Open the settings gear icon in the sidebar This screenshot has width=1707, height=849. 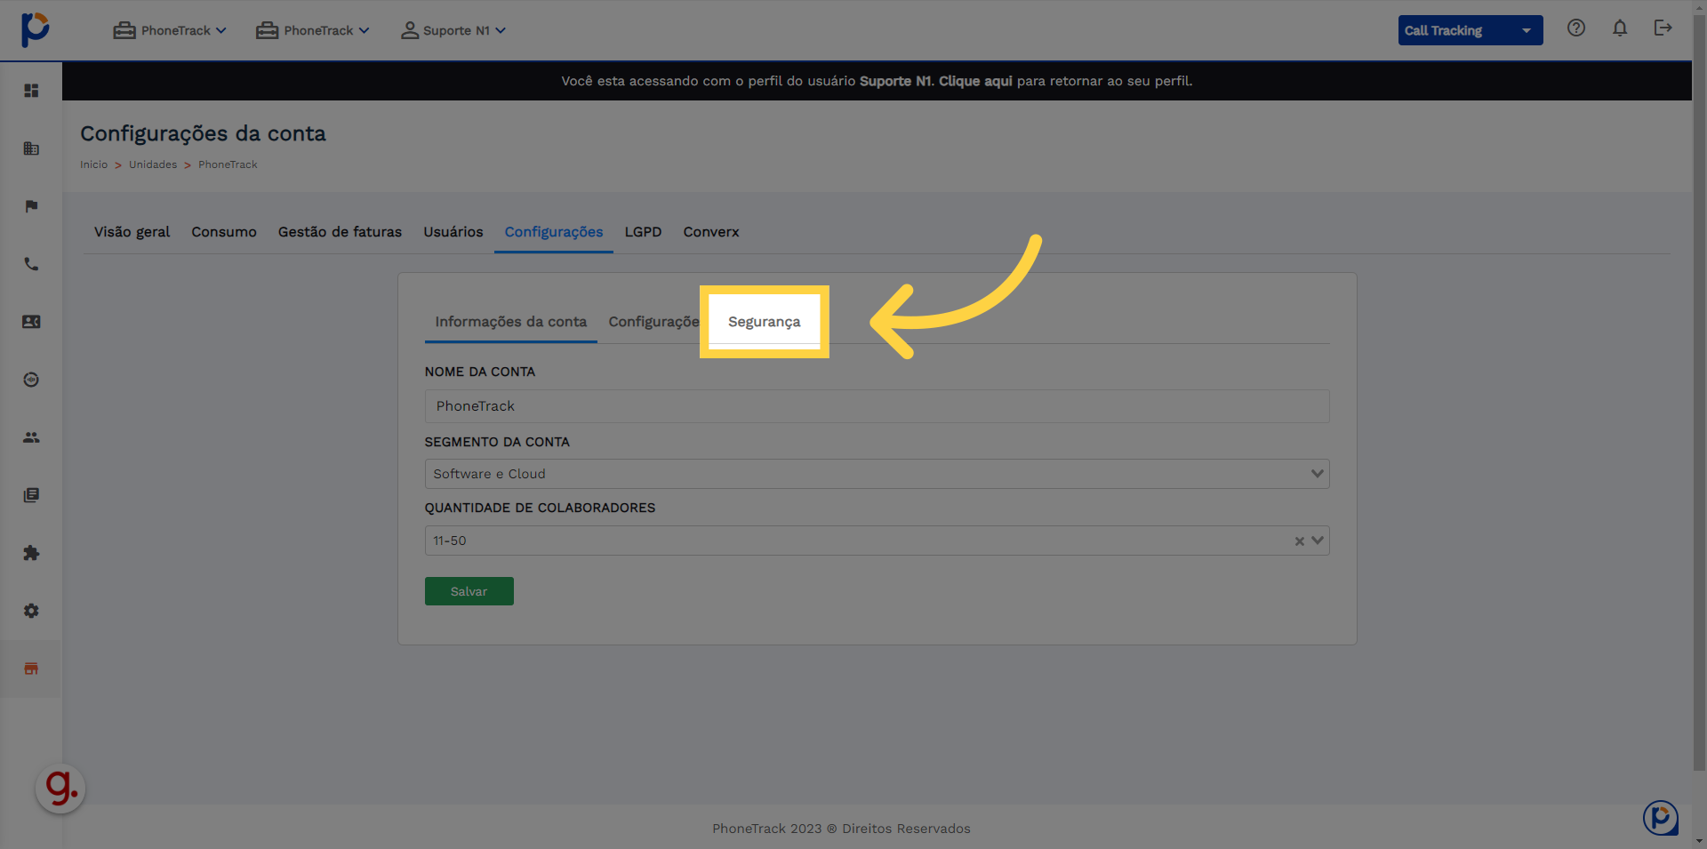point(31,611)
